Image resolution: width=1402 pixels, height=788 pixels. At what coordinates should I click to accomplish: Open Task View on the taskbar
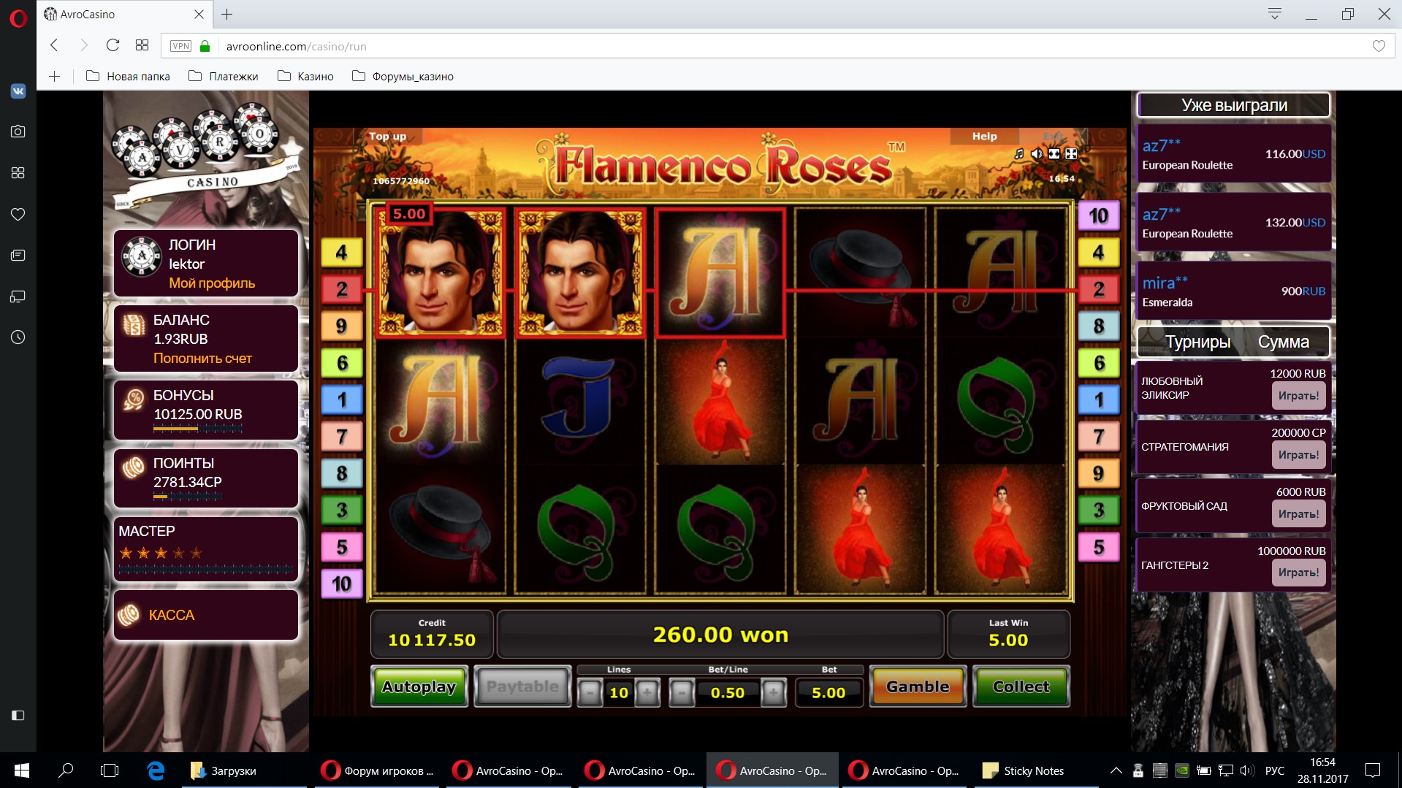point(110,770)
